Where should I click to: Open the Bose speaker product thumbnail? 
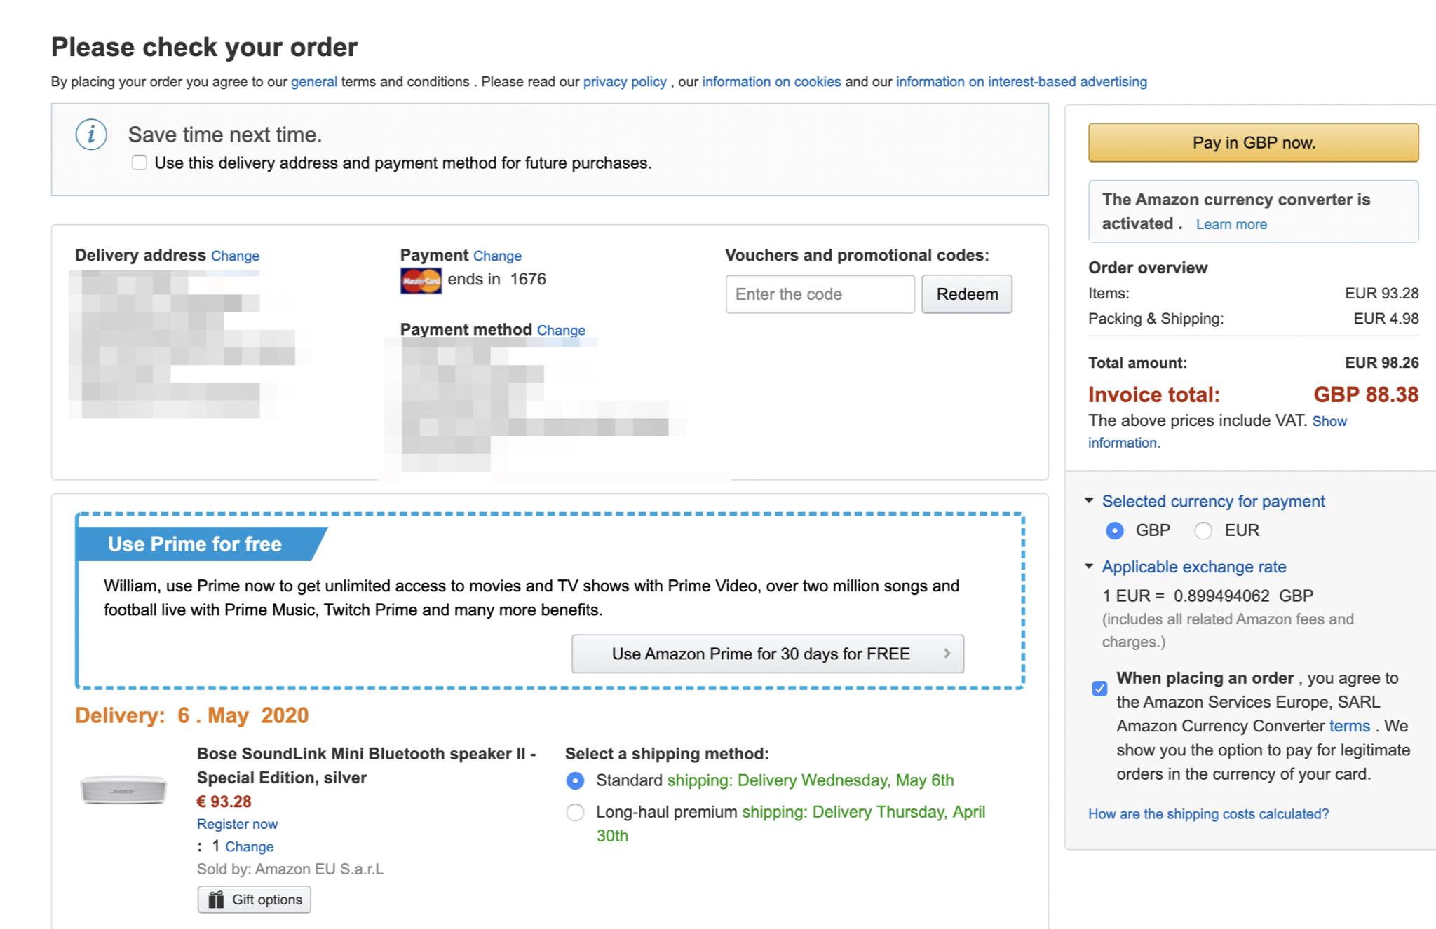click(x=123, y=790)
